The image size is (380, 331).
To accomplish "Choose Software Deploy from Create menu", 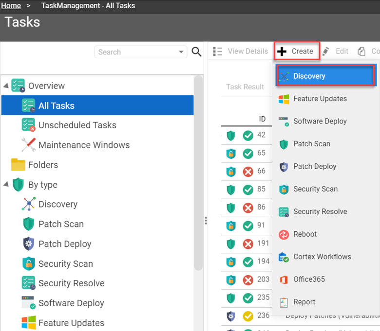I will click(326, 121).
